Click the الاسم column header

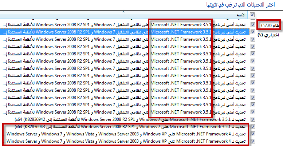[241, 15]
